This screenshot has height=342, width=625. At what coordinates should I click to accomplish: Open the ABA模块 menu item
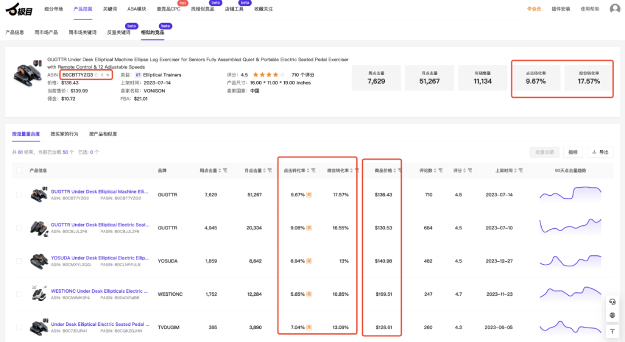(137, 9)
